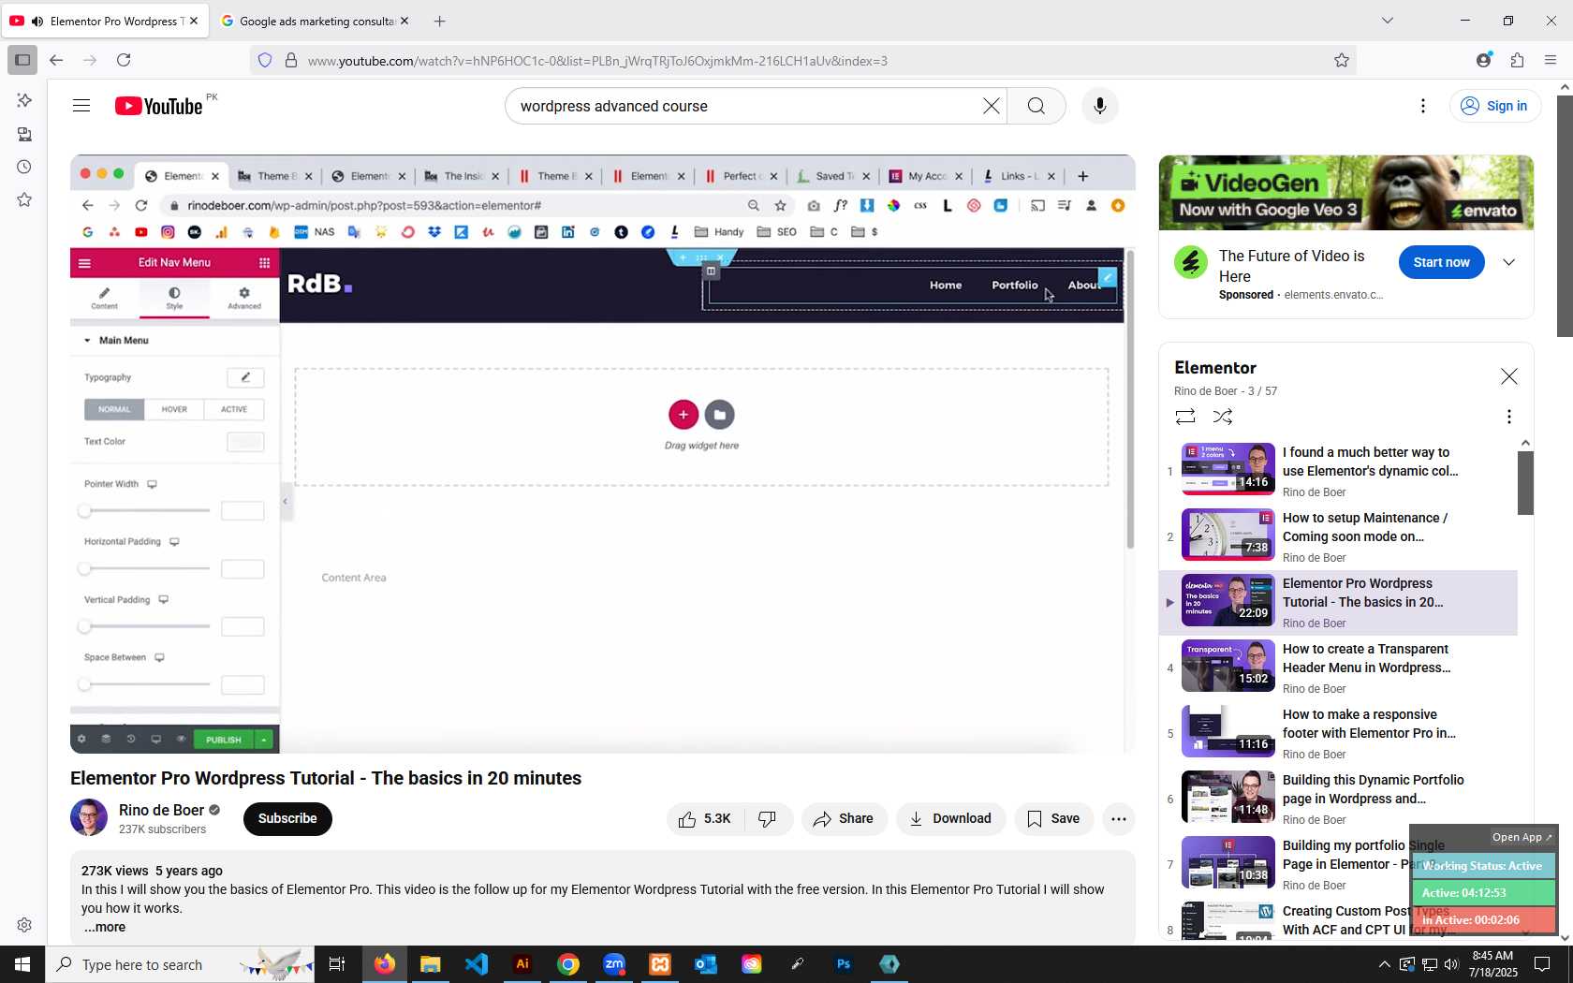Switch to Google ads marketing tab
The width and height of the screenshot is (1573, 983).
(x=315, y=21)
